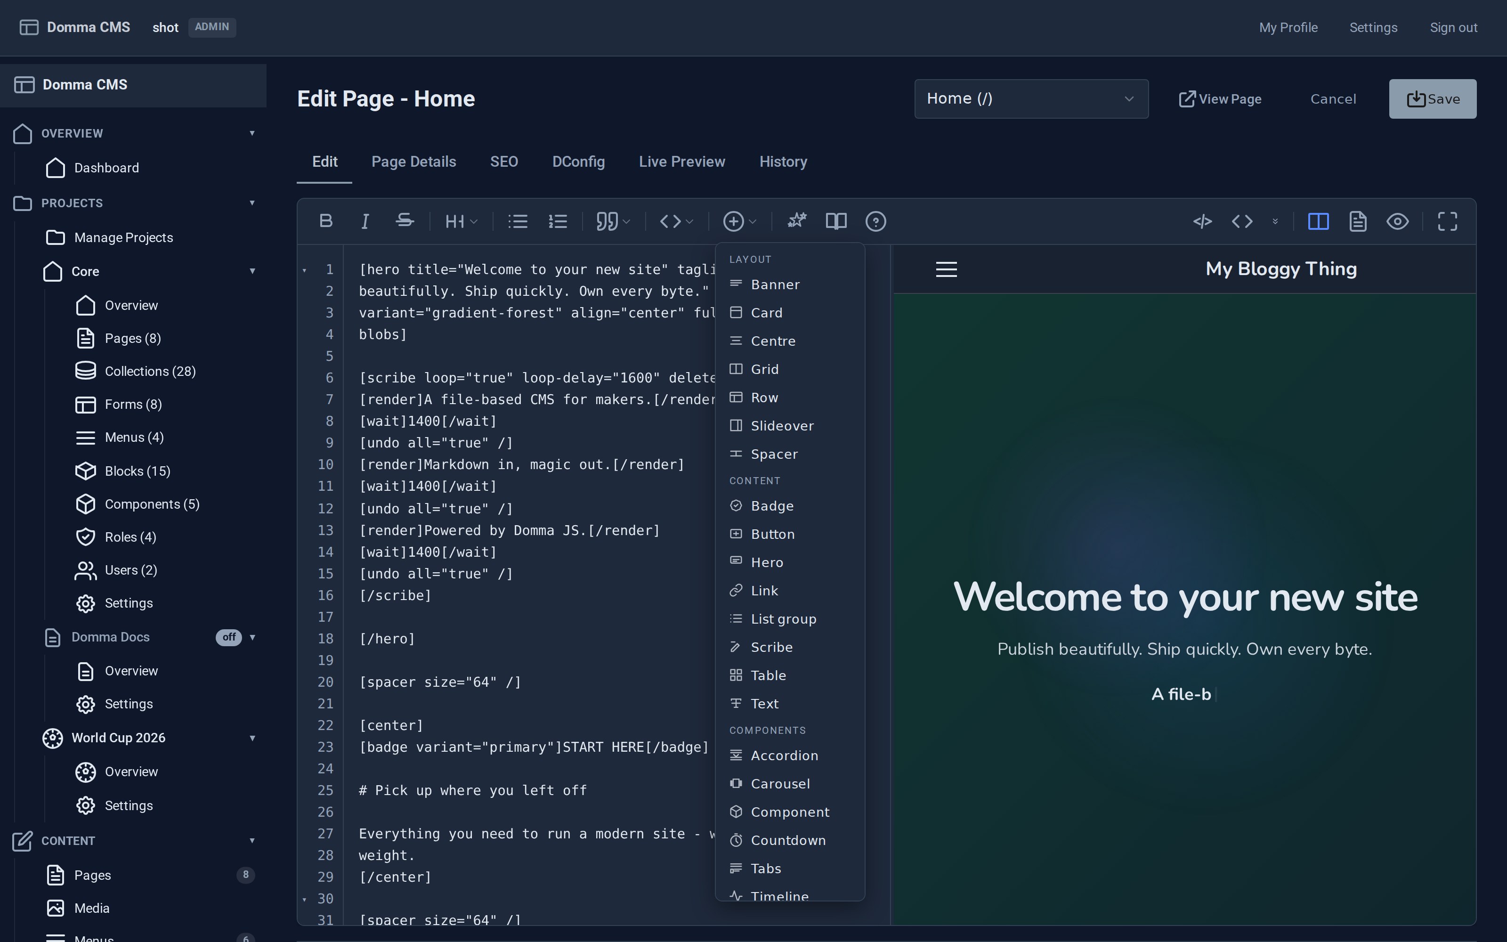Go to My Profile
Screen dimensions: 1507x942
click(x=1288, y=27)
